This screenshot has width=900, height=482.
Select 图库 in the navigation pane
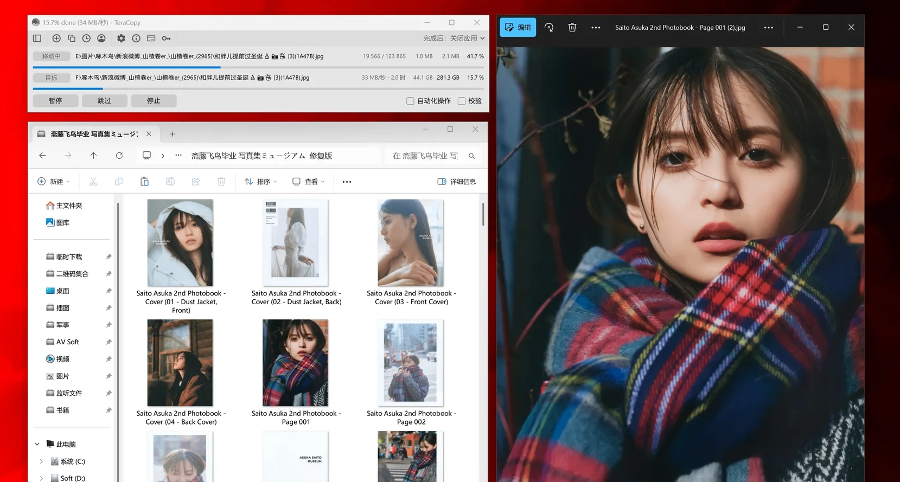click(x=58, y=222)
